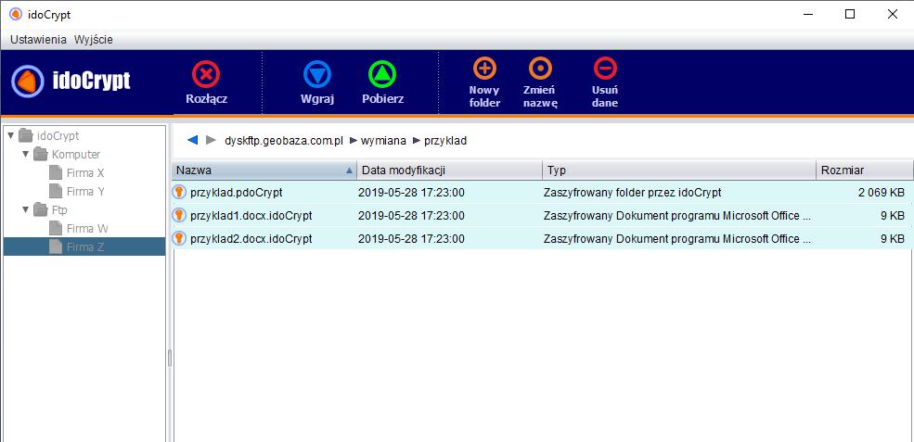Click the key icon beside przyklad2.docx.idoCrypt
The width and height of the screenshot is (914, 442).
[x=179, y=239]
